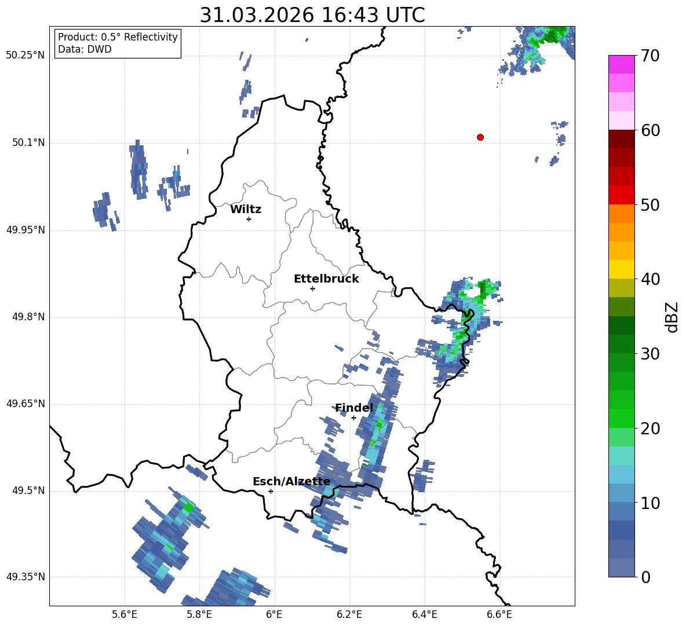Image resolution: width=686 pixels, height=626 pixels.
Task: Click the dBZ colorbar label
Action: (673, 317)
